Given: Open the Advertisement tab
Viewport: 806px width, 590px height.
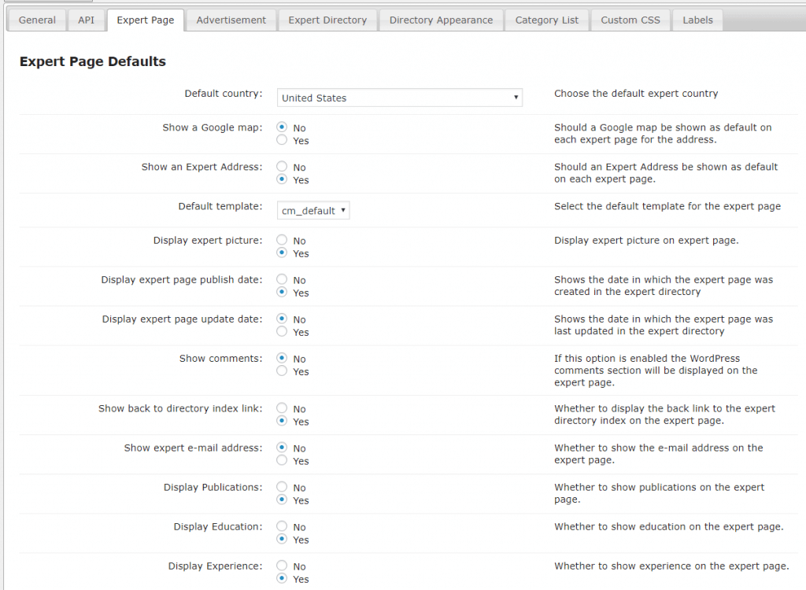Looking at the screenshot, I should (x=231, y=20).
